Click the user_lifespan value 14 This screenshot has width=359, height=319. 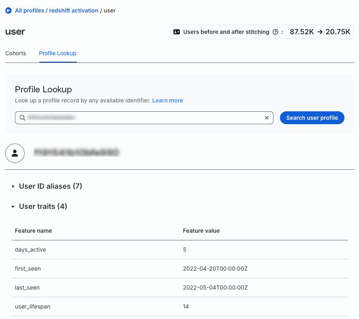tap(186, 306)
